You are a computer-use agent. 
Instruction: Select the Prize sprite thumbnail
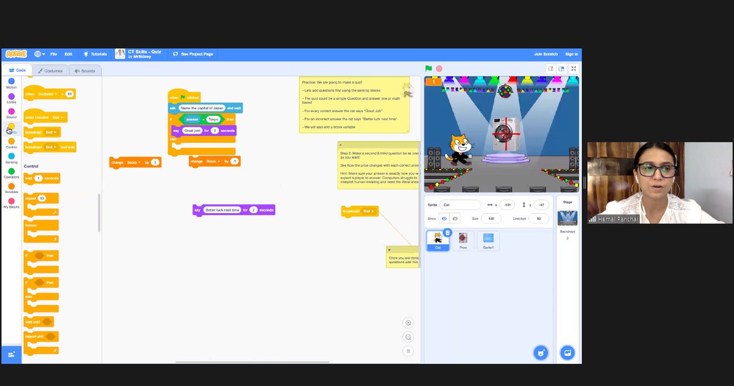(463, 241)
